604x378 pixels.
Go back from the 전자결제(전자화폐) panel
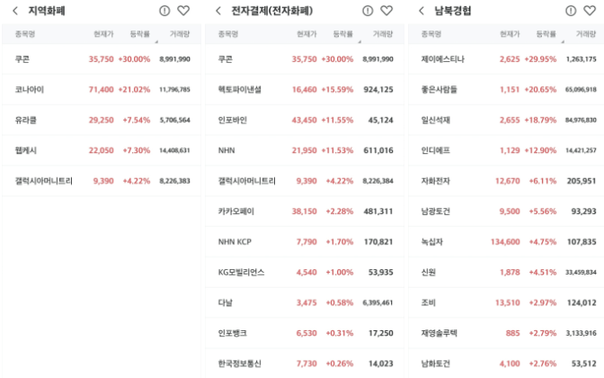coord(218,11)
